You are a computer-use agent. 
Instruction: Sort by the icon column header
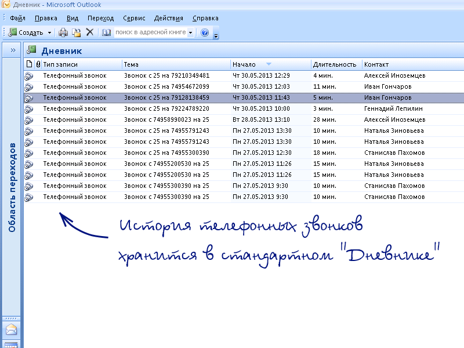point(29,64)
